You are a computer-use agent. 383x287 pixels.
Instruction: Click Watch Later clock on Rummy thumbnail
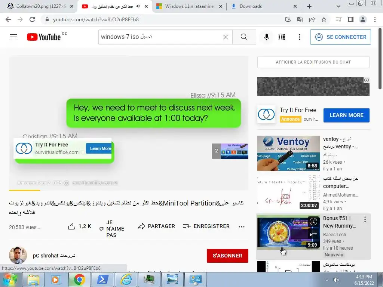pos(313,221)
